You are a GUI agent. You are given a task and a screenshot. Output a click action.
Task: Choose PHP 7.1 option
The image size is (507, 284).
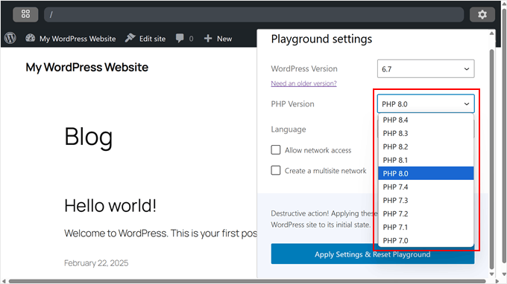pyautogui.click(x=426, y=227)
